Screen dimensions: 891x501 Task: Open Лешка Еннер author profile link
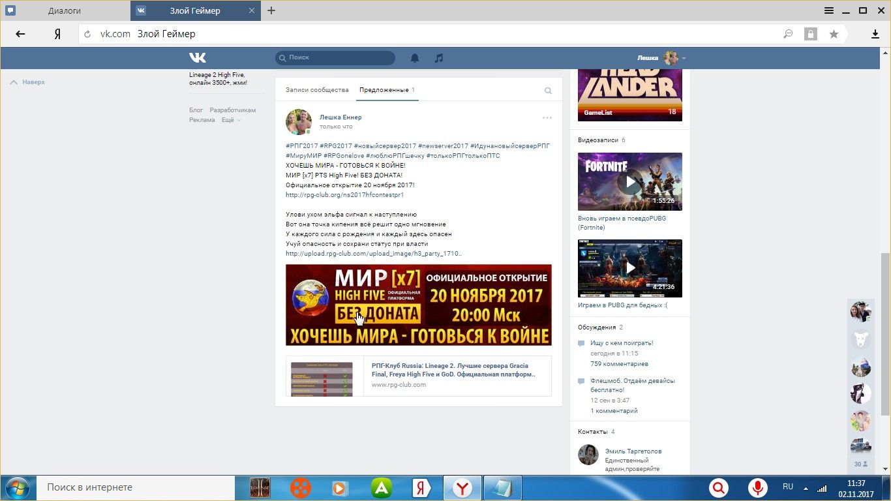(340, 117)
